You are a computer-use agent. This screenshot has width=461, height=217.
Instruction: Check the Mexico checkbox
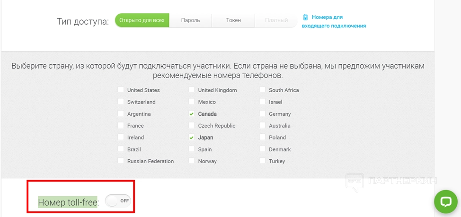(x=191, y=102)
